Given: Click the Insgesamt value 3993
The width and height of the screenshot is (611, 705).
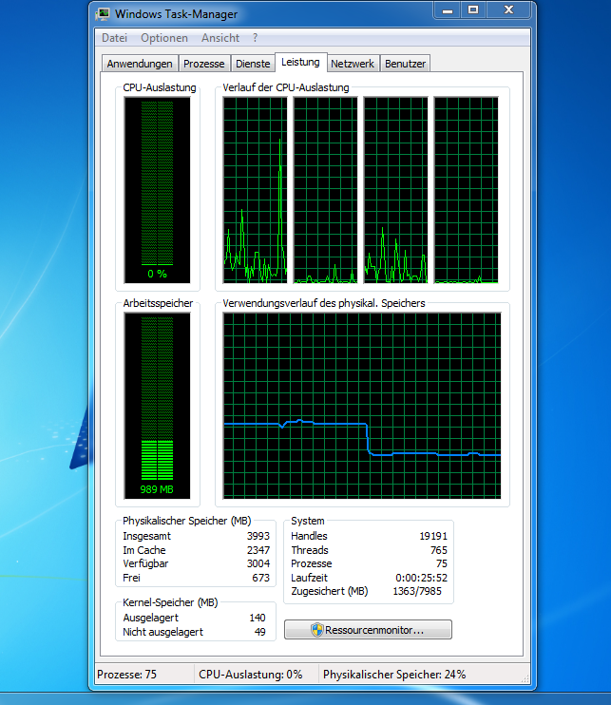Looking at the screenshot, I should [258, 536].
